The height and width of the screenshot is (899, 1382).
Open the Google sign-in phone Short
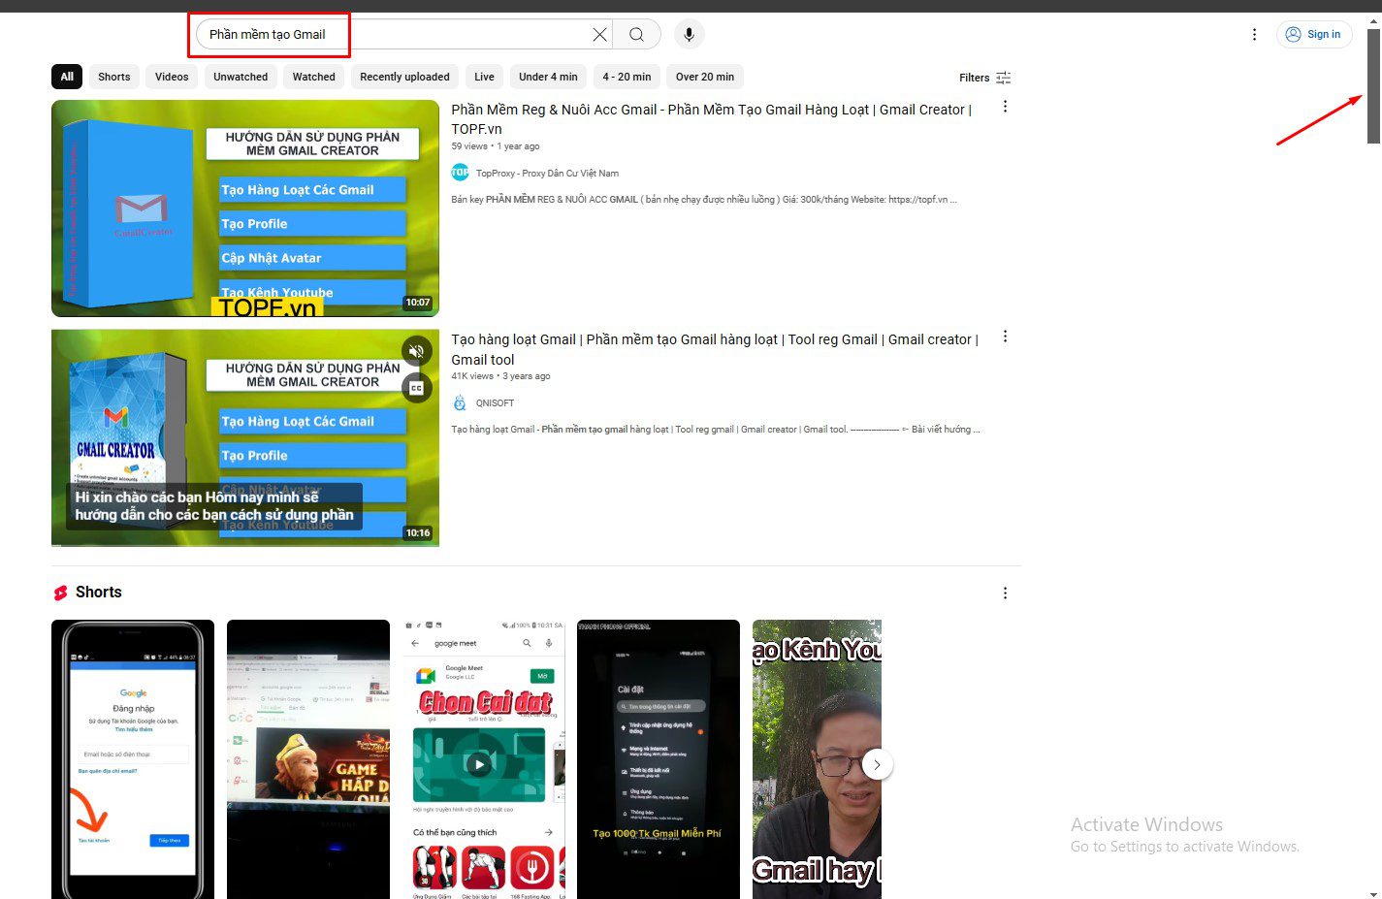coord(133,759)
